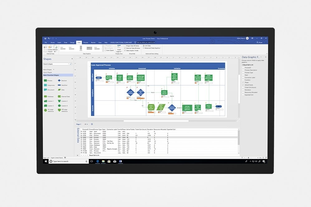Select the Database shape
Screen dimensions: 311x207
[45, 96]
